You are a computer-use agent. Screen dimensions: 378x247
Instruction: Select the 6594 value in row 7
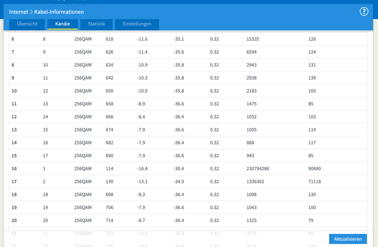(251, 52)
